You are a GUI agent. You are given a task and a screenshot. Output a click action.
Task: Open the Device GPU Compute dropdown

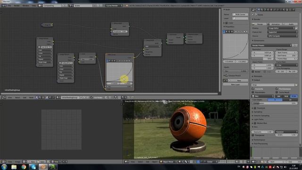click(282, 36)
